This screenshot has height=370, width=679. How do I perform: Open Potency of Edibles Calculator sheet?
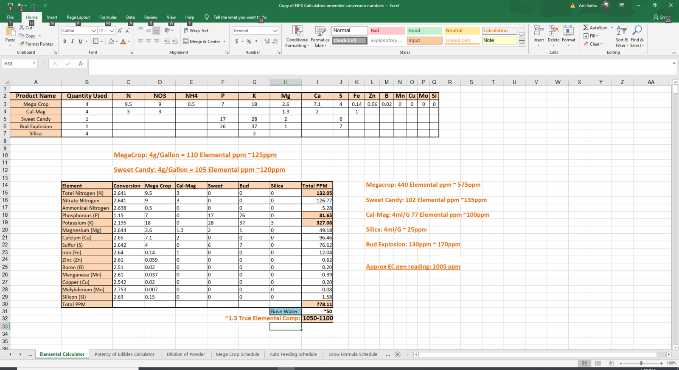point(124,354)
